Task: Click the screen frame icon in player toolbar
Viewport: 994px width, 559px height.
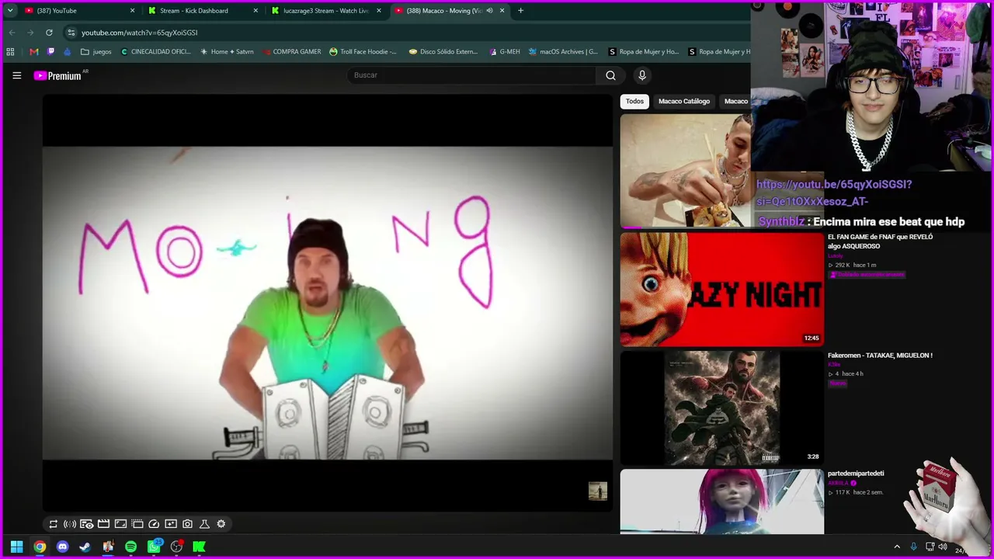Action: click(120, 524)
